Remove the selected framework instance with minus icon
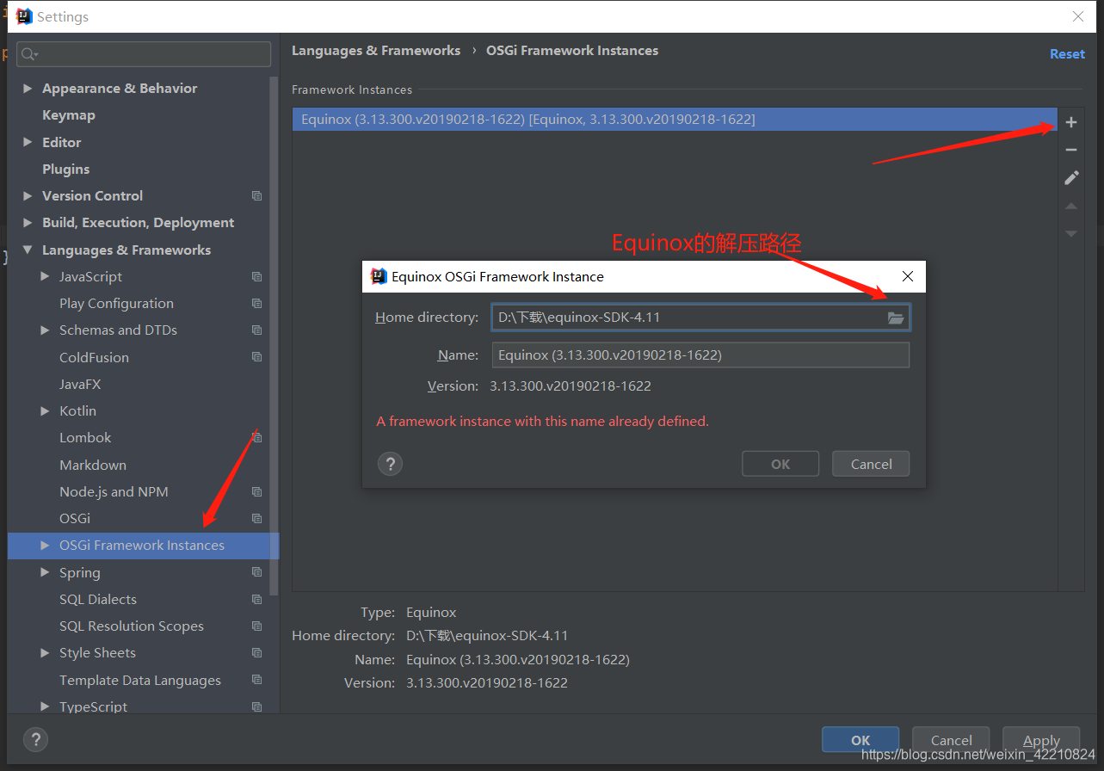This screenshot has width=1104, height=771. (x=1071, y=150)
